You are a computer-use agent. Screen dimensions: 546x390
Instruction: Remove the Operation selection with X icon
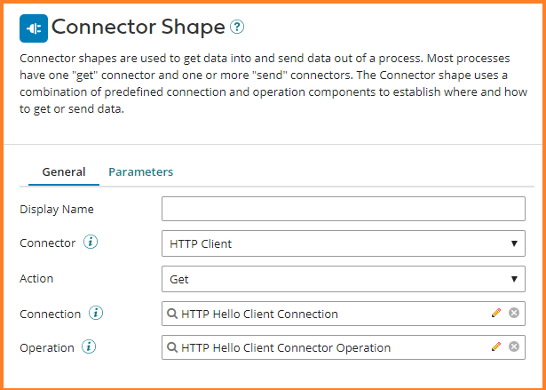coord(514,347)
